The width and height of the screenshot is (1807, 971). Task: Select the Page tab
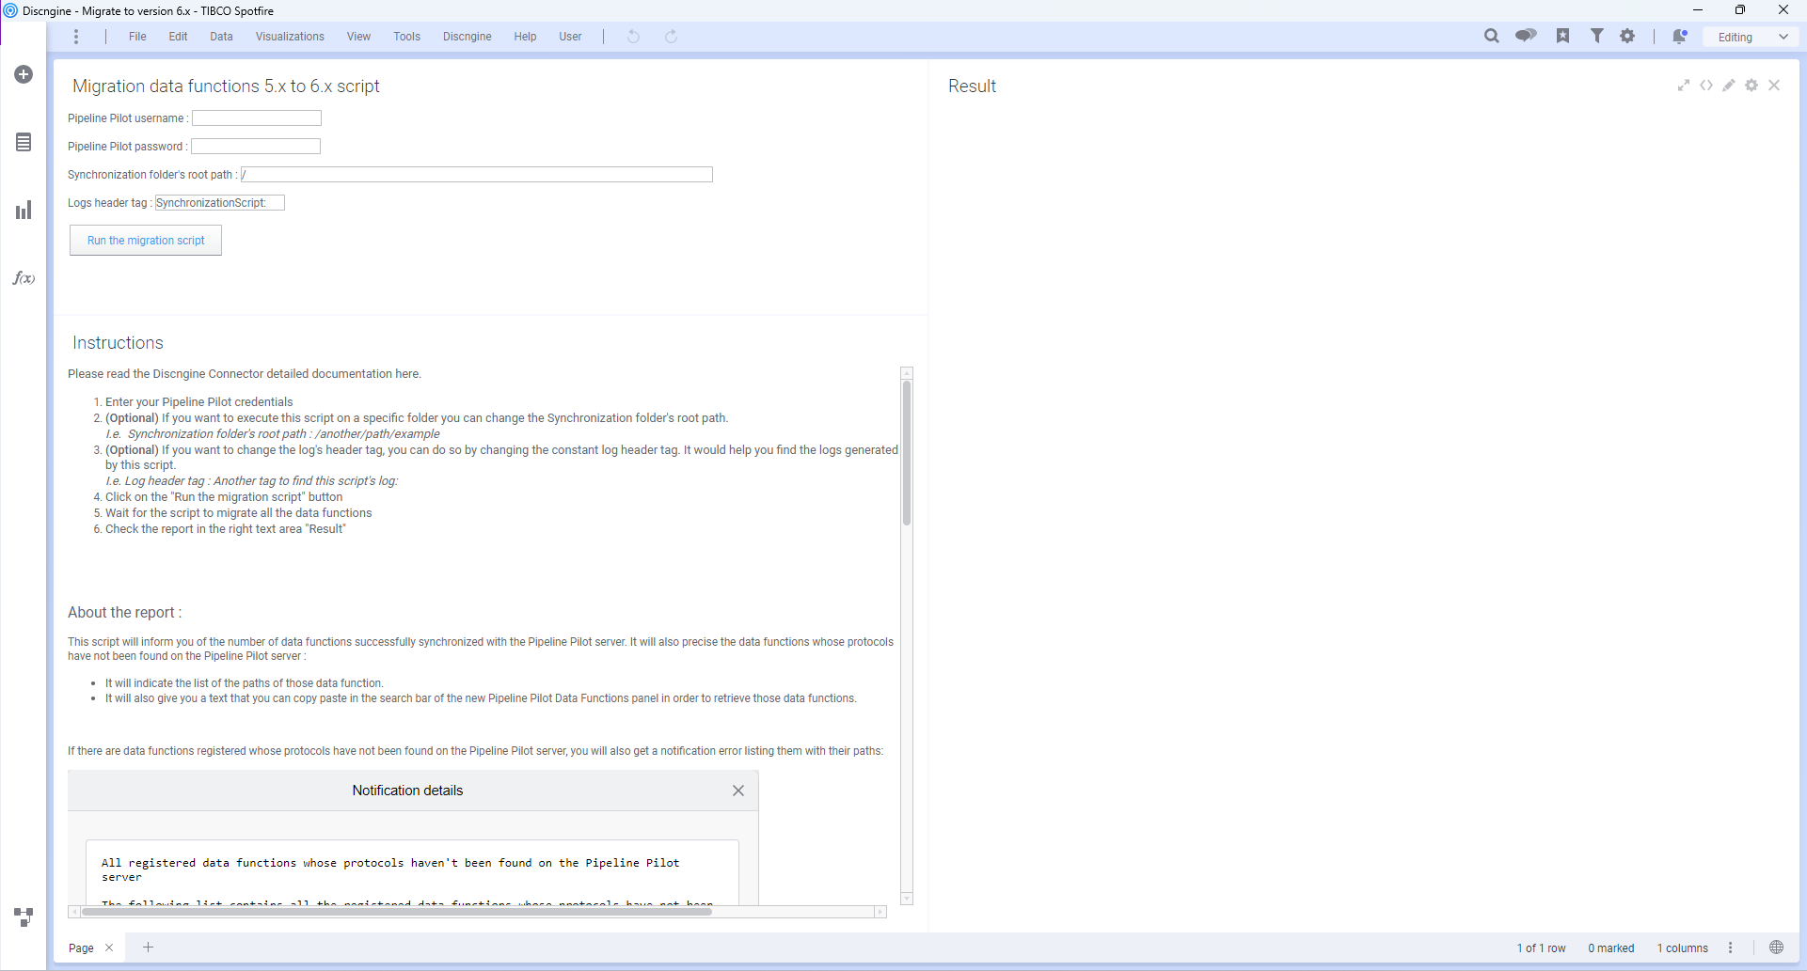click(x=81, y=948)
